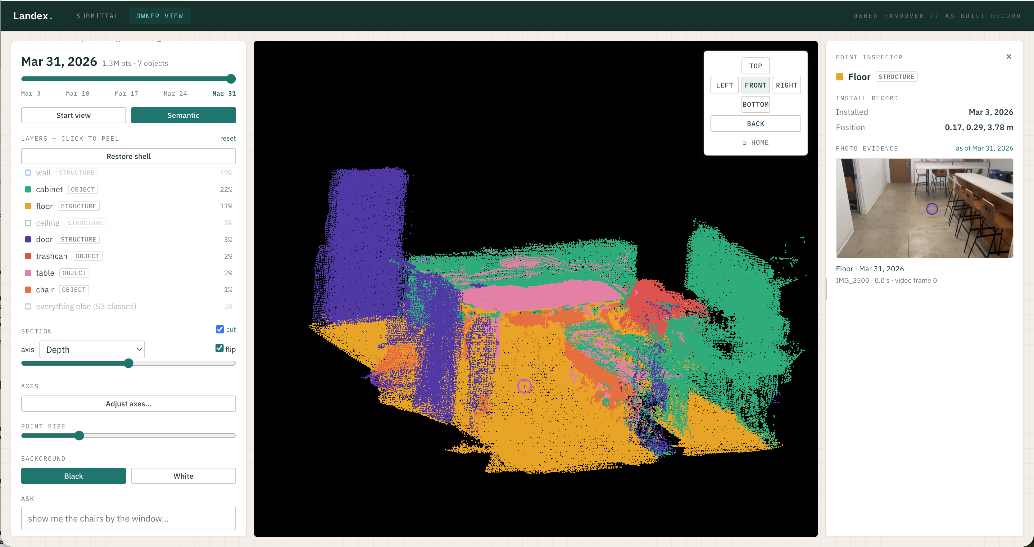Close the Point Inspector panel
Viewport: 1034px width, 547px height.
(1009, 57)
